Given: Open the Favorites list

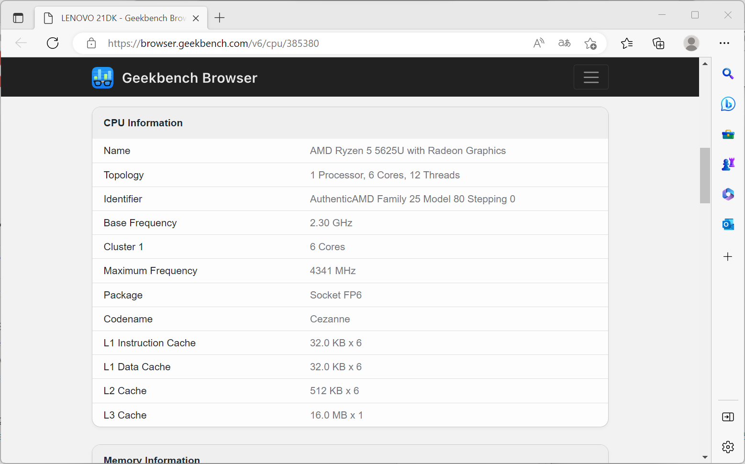Looking at the screenshot, I should (x=627, y=44).
